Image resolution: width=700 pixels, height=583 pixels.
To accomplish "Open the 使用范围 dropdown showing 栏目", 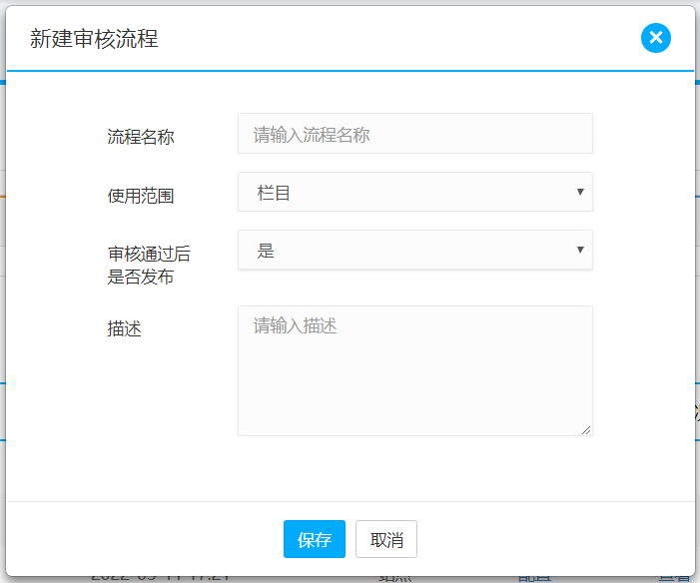I will pos(414,192).
